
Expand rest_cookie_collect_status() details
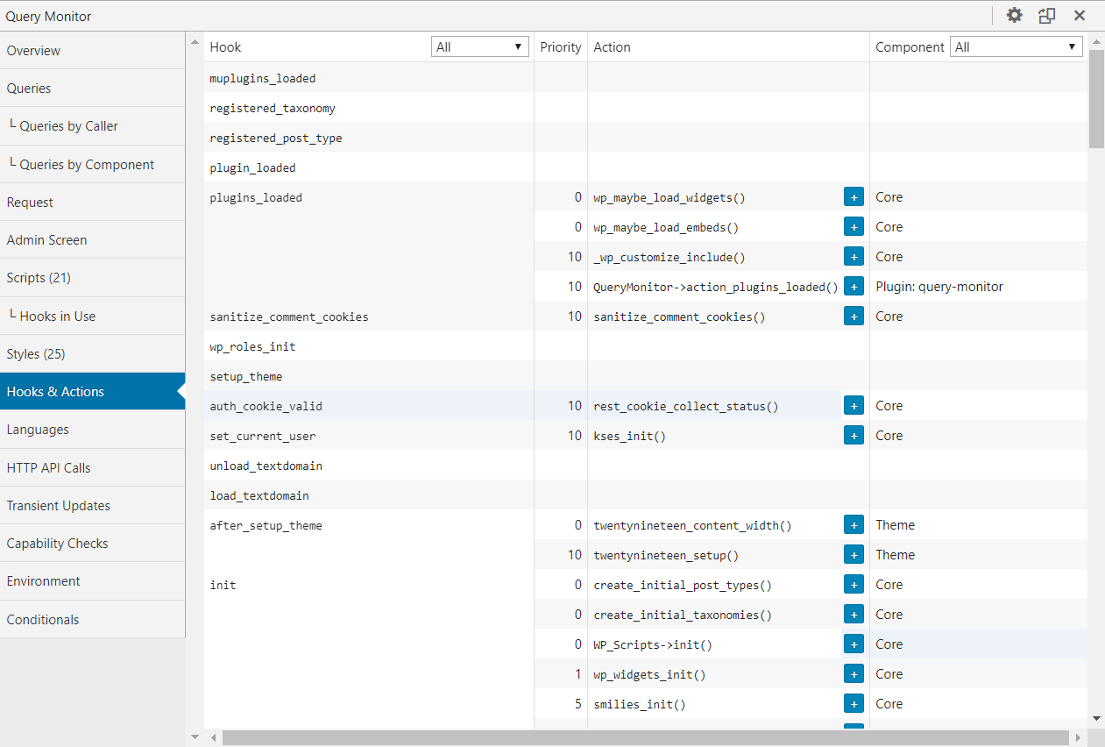(x=854, y=406)
